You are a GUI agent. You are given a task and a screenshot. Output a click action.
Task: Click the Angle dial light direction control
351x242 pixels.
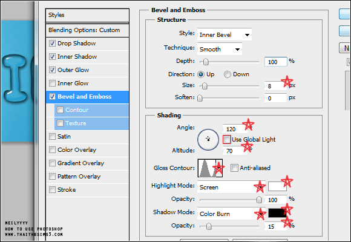click(208, 140)
